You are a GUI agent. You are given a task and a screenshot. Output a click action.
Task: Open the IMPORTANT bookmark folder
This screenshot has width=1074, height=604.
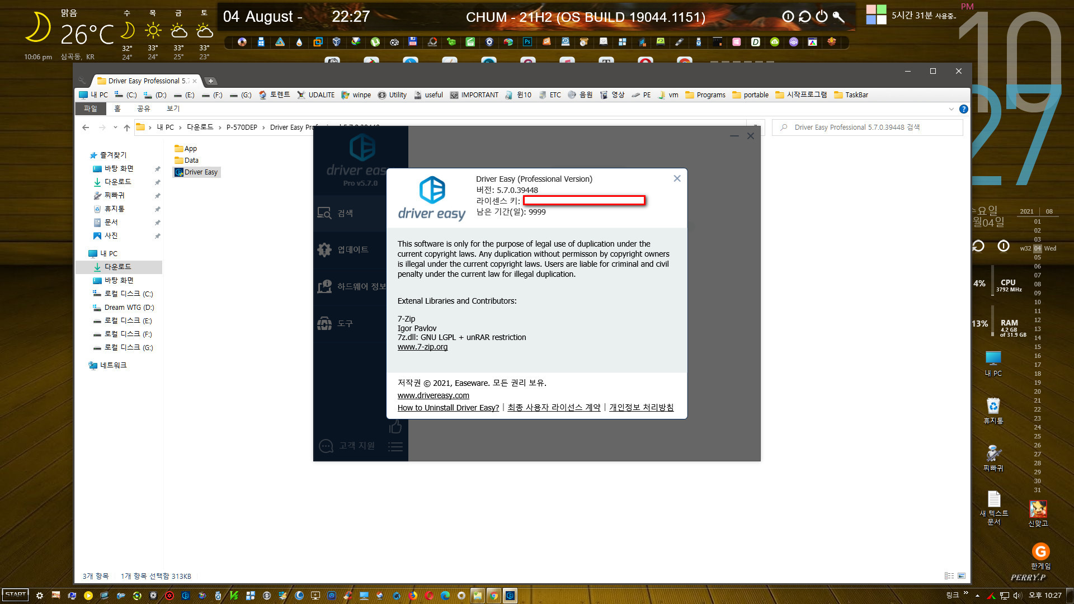(x=474, y=95)
